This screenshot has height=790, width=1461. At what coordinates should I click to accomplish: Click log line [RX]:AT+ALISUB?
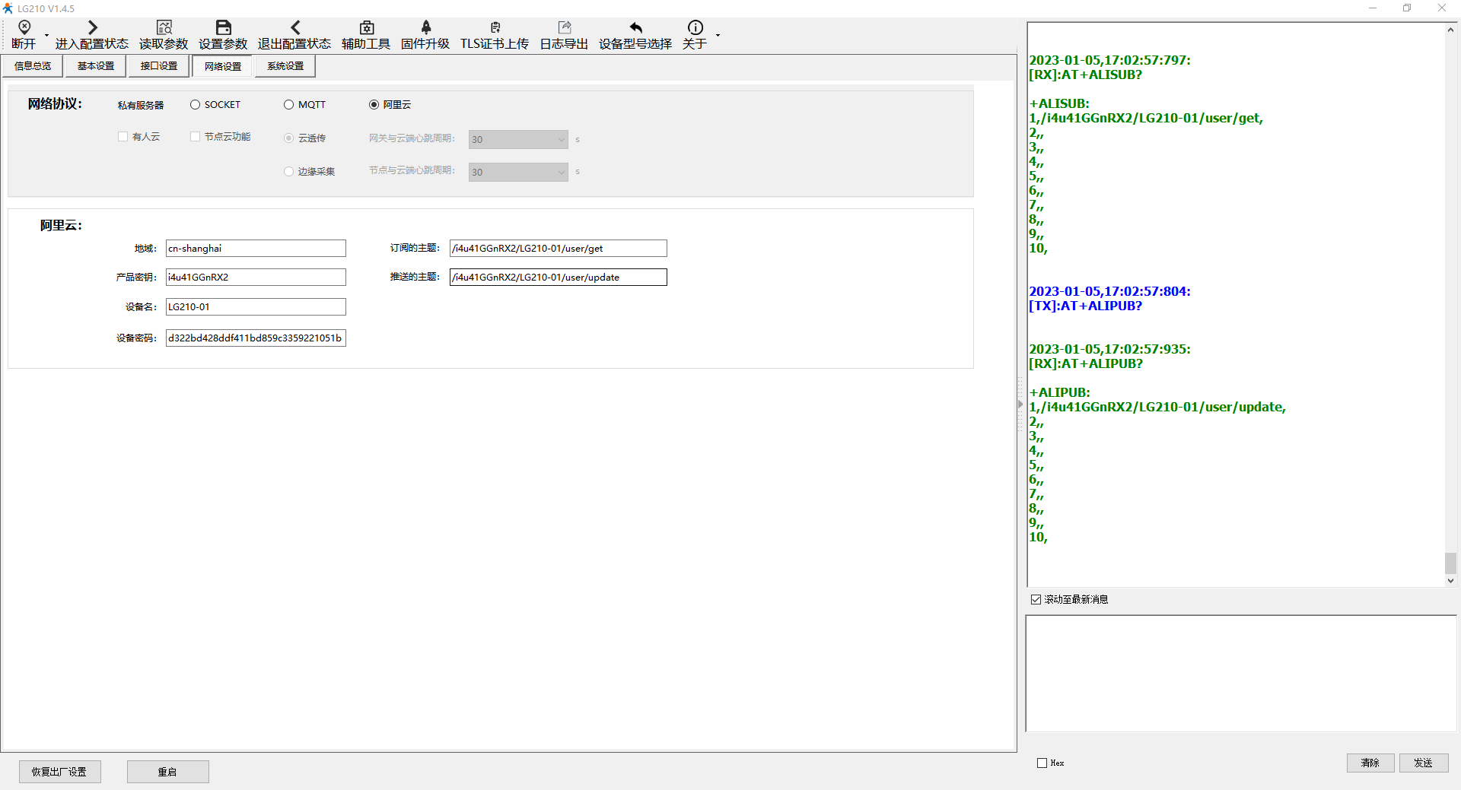coord(1085,75)
